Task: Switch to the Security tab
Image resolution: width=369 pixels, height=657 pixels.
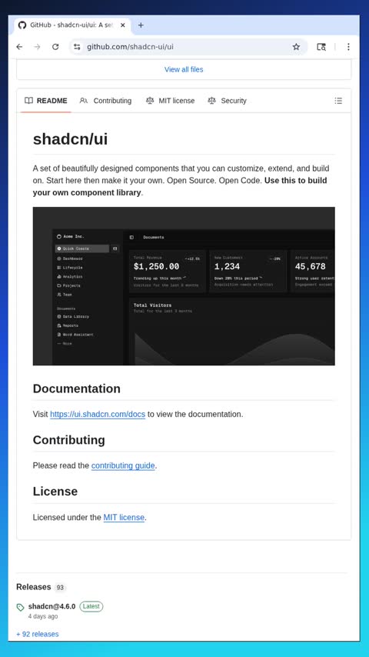Action: click(227, 101)
